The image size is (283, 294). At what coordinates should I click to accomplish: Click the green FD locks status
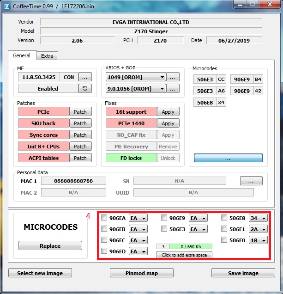[131, 158]
